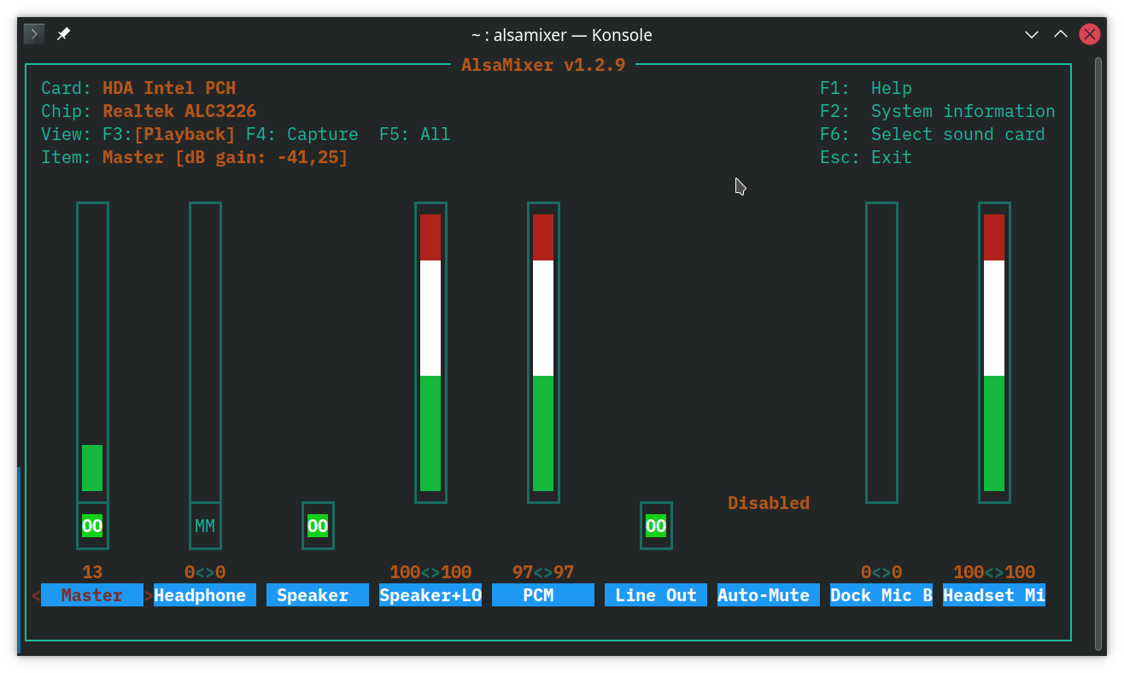The height and width of the screenshot is (673, 1124).
Task: Toggle the Line Out mute indicator
Action: click(656, 526)
